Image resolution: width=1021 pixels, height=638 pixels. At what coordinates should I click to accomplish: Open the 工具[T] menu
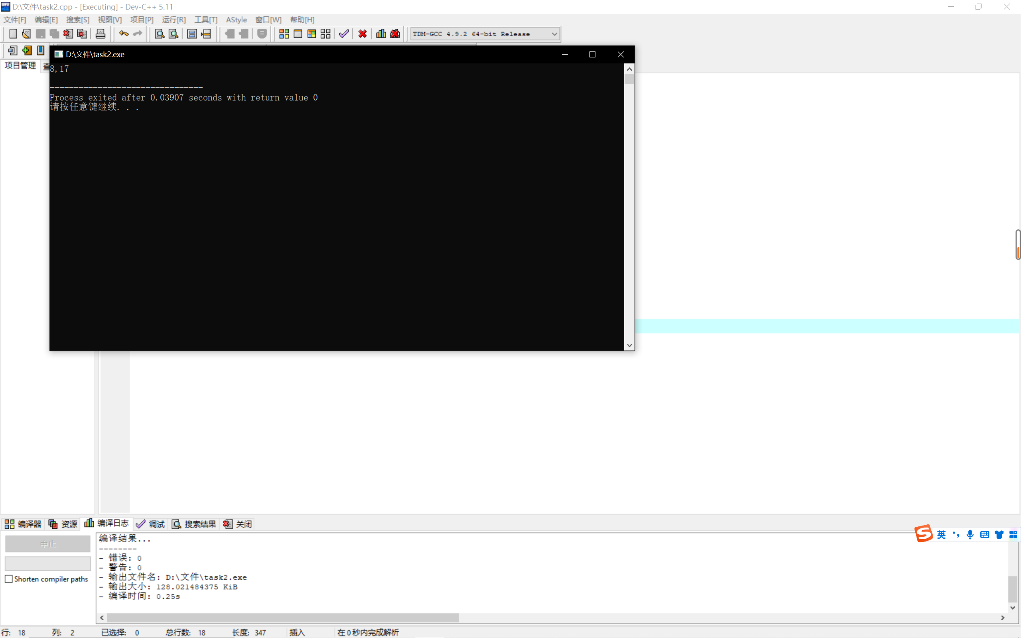pyautogui.click(x=205, y=20)
